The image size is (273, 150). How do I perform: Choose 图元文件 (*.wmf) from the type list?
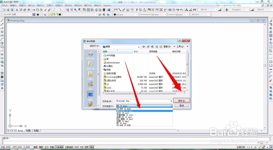pos(144,111)
